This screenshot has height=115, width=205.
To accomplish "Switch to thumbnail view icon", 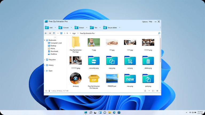I will pyautogui.click(x=157, y=91).
